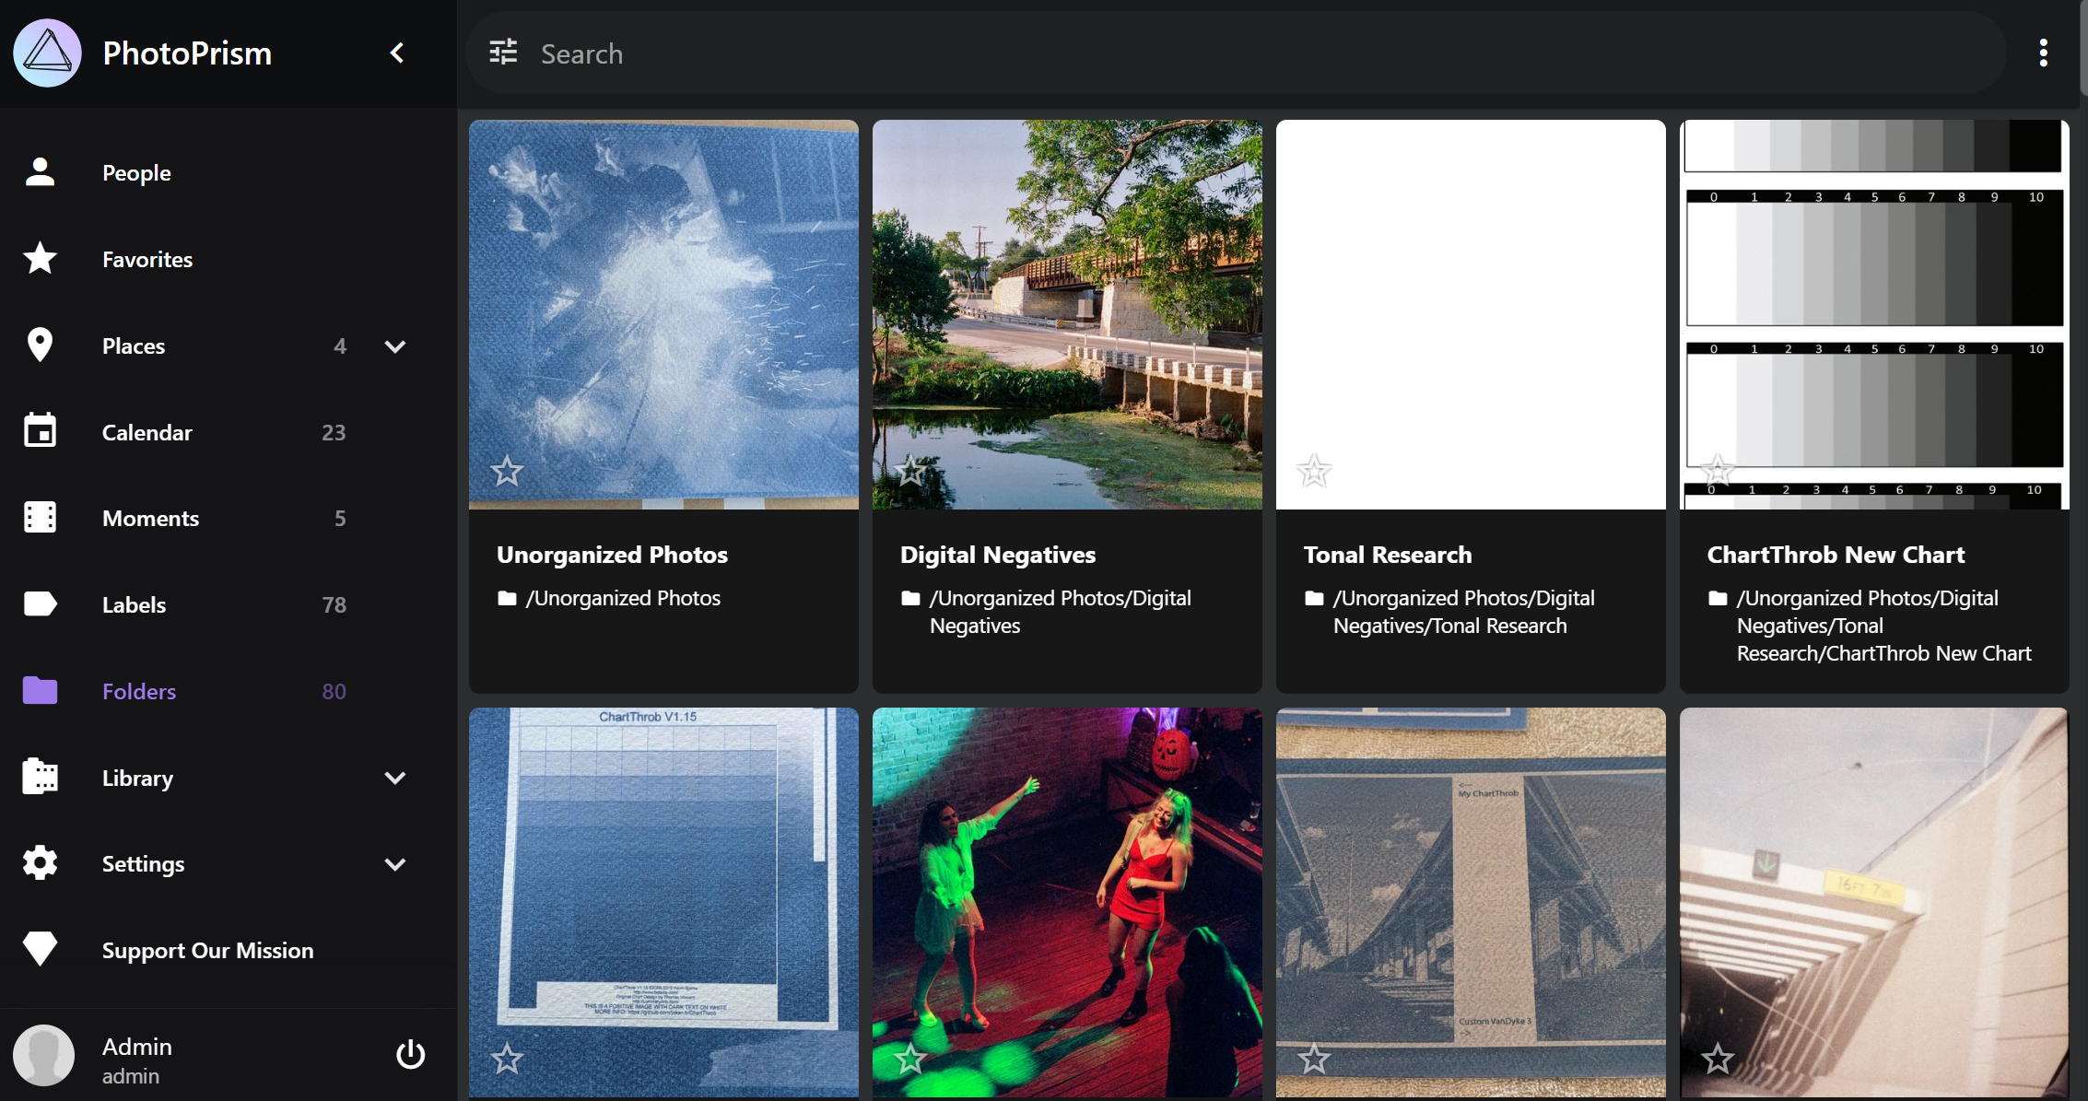This screenshot has height=1101, width=2088.
Task: Open the Calendar icon in sidebar
Action: coord(40,431)
